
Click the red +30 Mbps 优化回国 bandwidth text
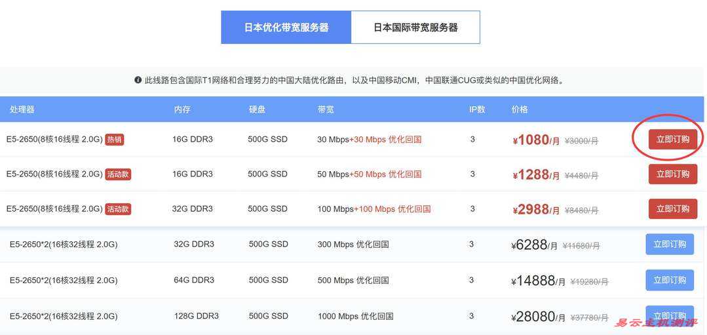(x=385, y=140)
